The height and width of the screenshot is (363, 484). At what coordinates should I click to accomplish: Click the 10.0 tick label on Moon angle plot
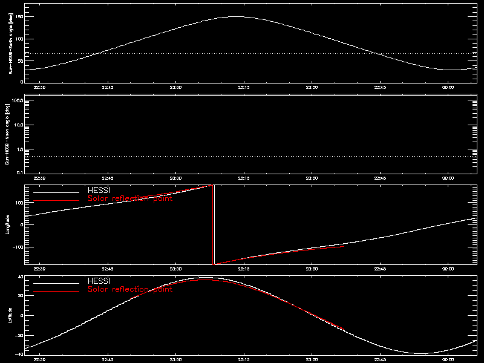point(19,125)
